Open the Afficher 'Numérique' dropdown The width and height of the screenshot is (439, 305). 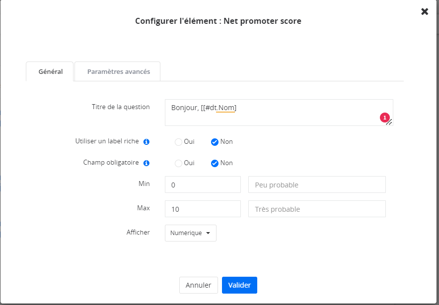coord(191,233)
